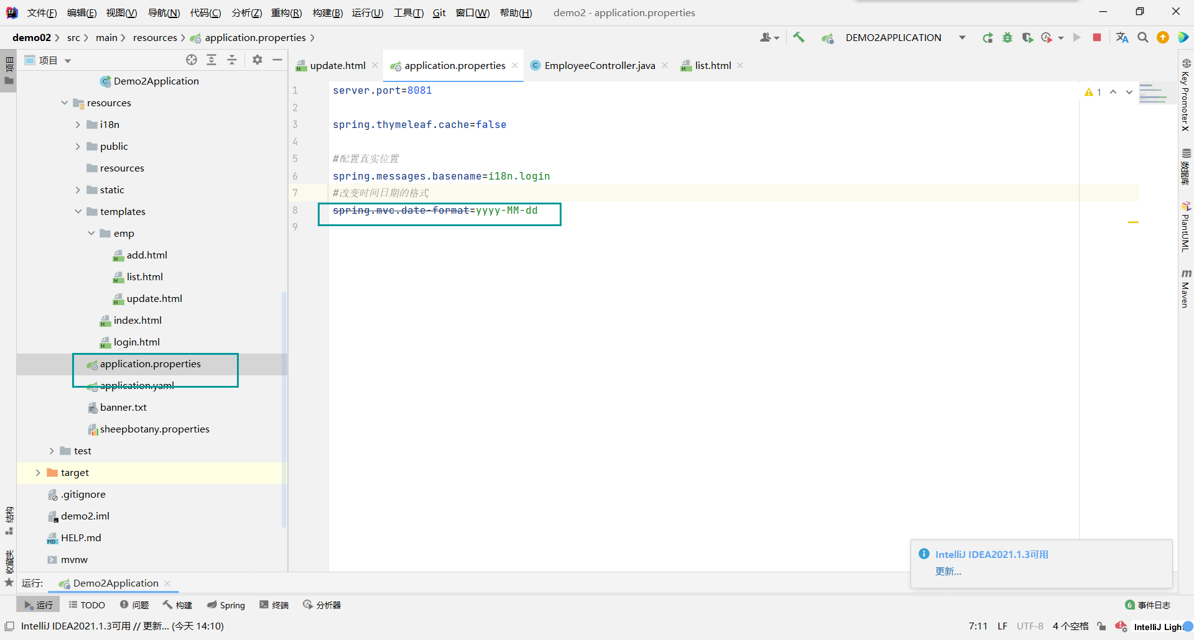Click the warning indicator in editor corner
1194x640 pixels.
point(1093,92)
